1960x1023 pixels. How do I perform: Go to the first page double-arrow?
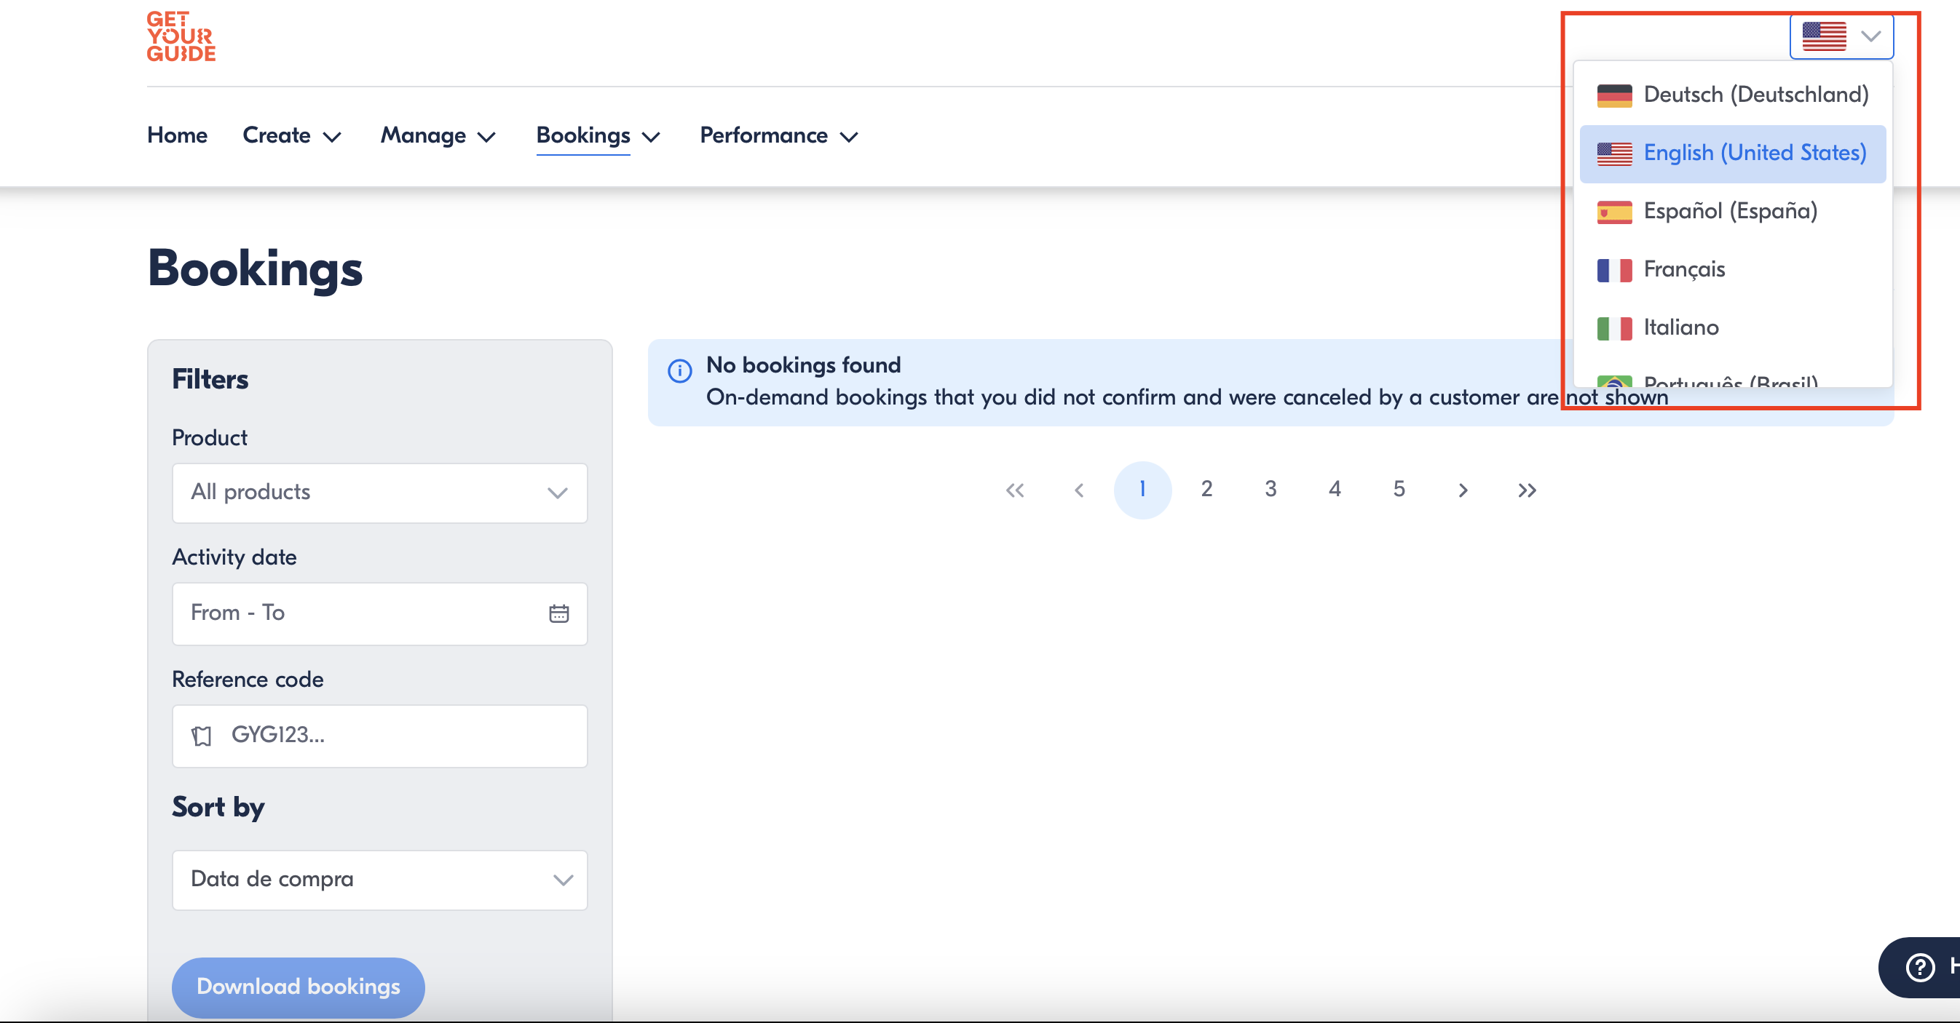[1014, 490]
